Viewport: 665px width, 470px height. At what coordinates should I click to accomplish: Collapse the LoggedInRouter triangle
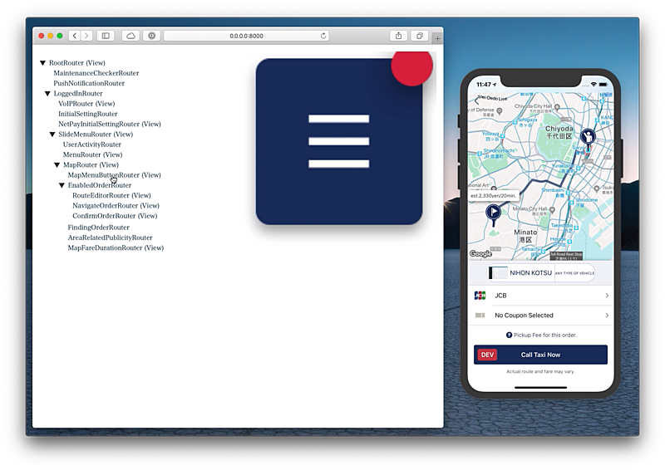coord(47,93)
